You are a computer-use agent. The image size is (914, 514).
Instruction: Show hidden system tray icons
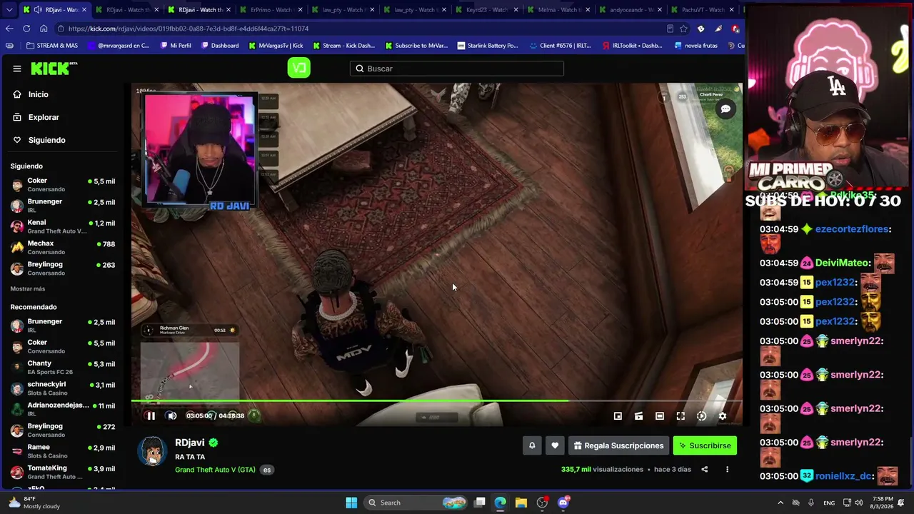780,503
